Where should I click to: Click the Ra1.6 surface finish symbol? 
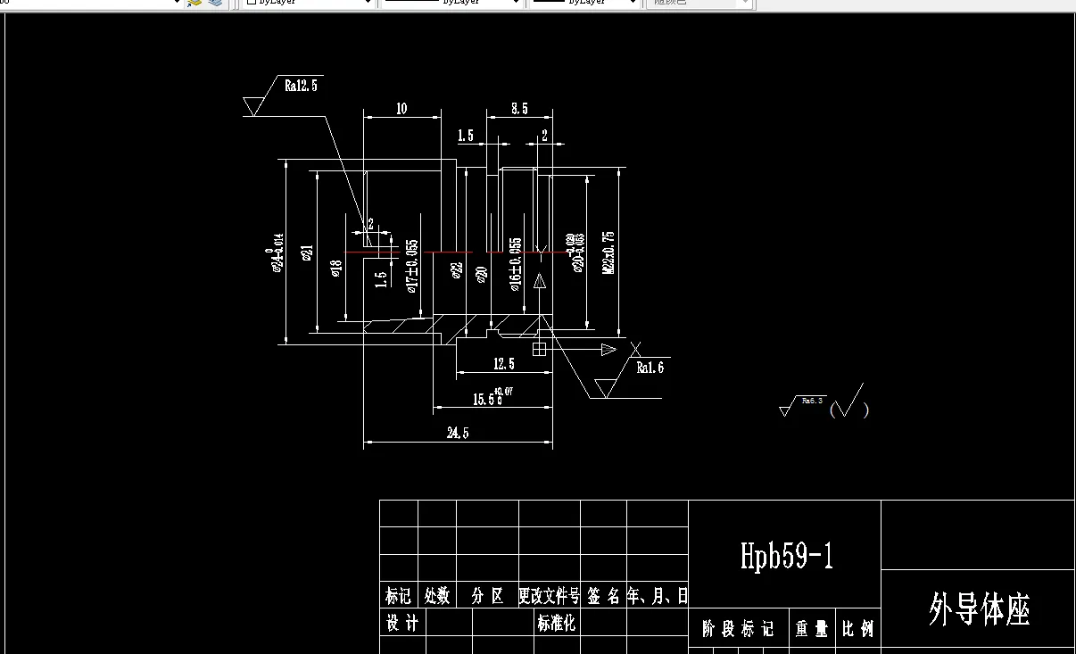pyautogui.click(x=649, y=368)
